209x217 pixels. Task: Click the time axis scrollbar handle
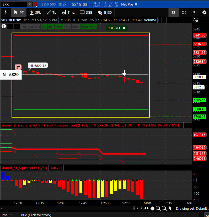pyautogui.click(x=134, y=208)
